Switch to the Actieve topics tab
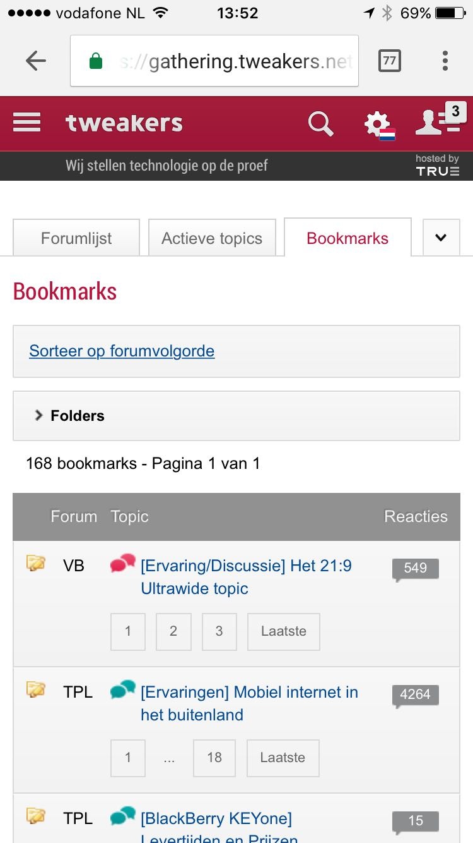473x843 pixels. (x=212, y=238)
